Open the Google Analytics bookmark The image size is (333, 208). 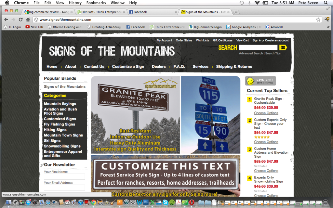243,27
